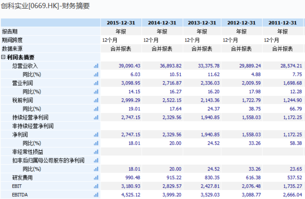This screenshot has height=199, width=305.
Task: Open chart icon for 净利润 同比(%) row
Action: click(96, 143)
